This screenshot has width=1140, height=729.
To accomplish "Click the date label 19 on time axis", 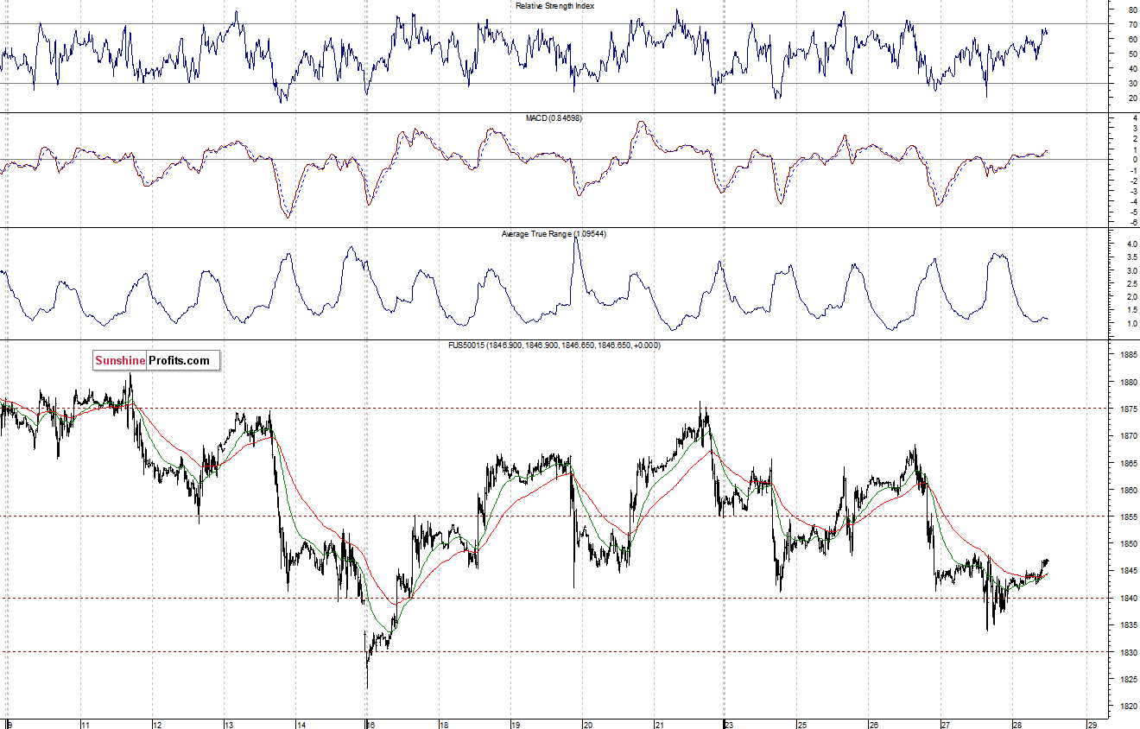I will click(515, 724).
